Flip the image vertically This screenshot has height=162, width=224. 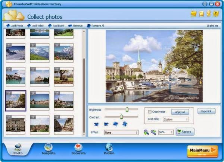point(125,124)
